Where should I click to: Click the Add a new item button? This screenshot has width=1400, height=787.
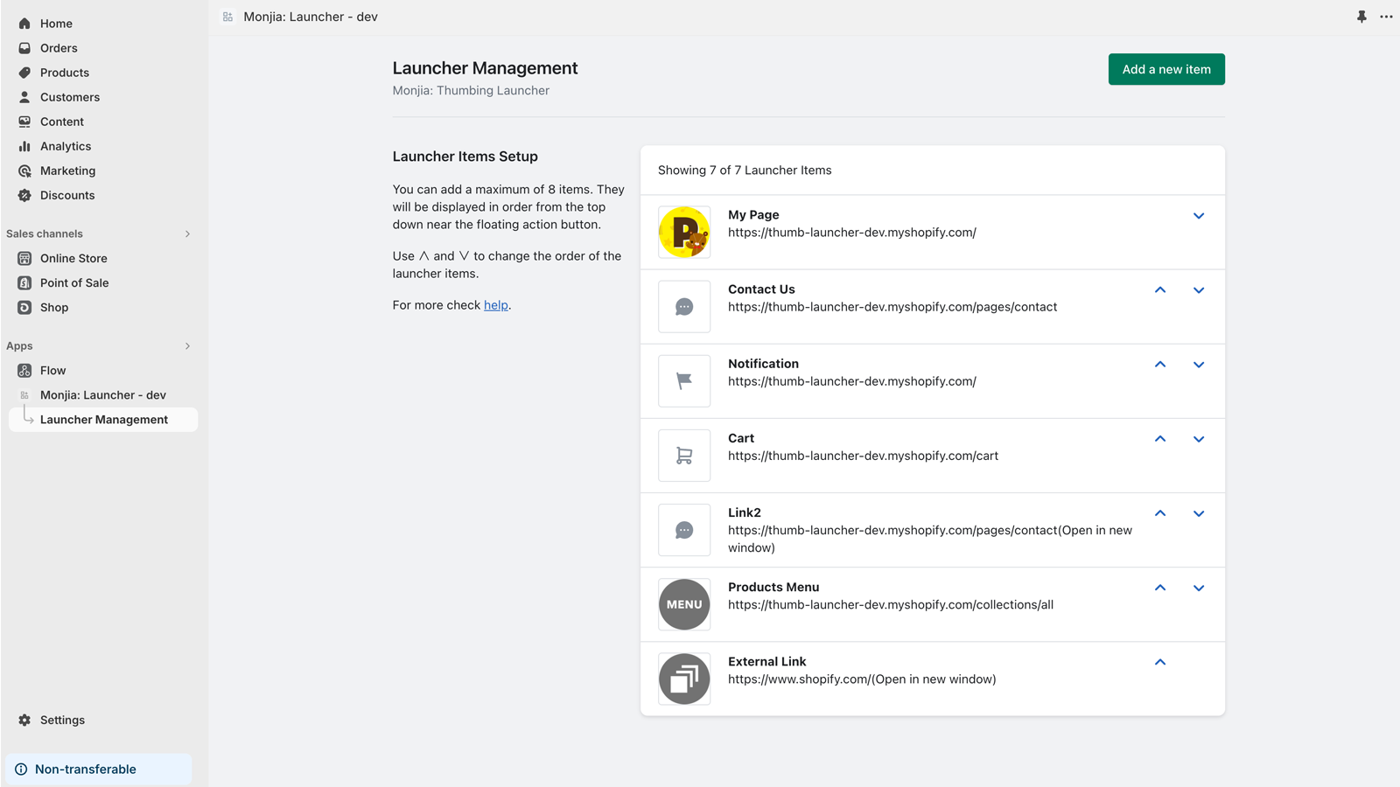click(1166, 68)
